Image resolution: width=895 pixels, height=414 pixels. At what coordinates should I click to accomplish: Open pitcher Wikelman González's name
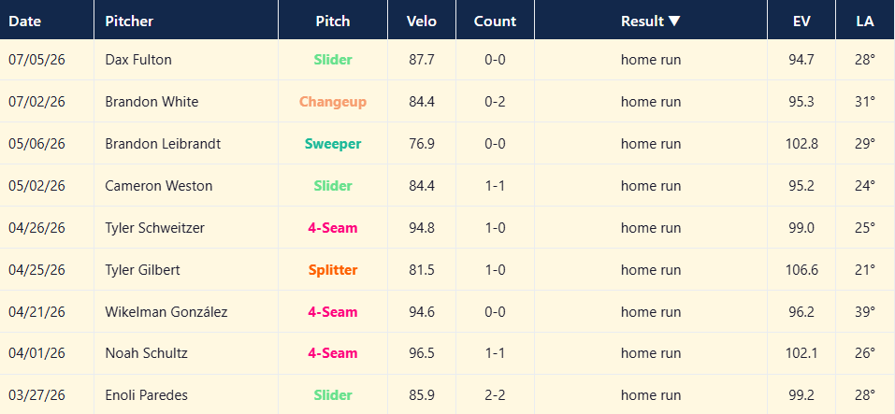coord(166,312)
